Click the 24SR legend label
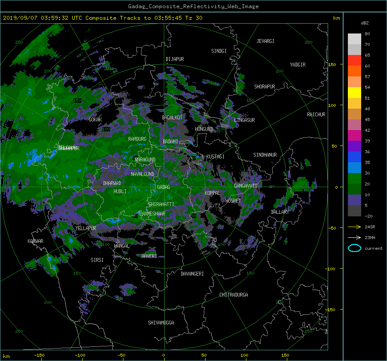The image size is (387, 361). click(x=370, y=227)
